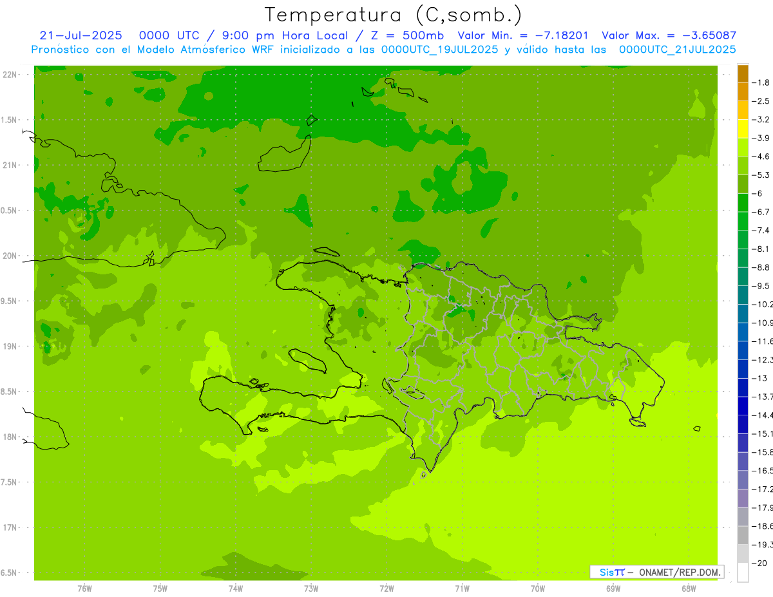Click the colorbar value -8.8
The image size is (773, 597).
761,267
